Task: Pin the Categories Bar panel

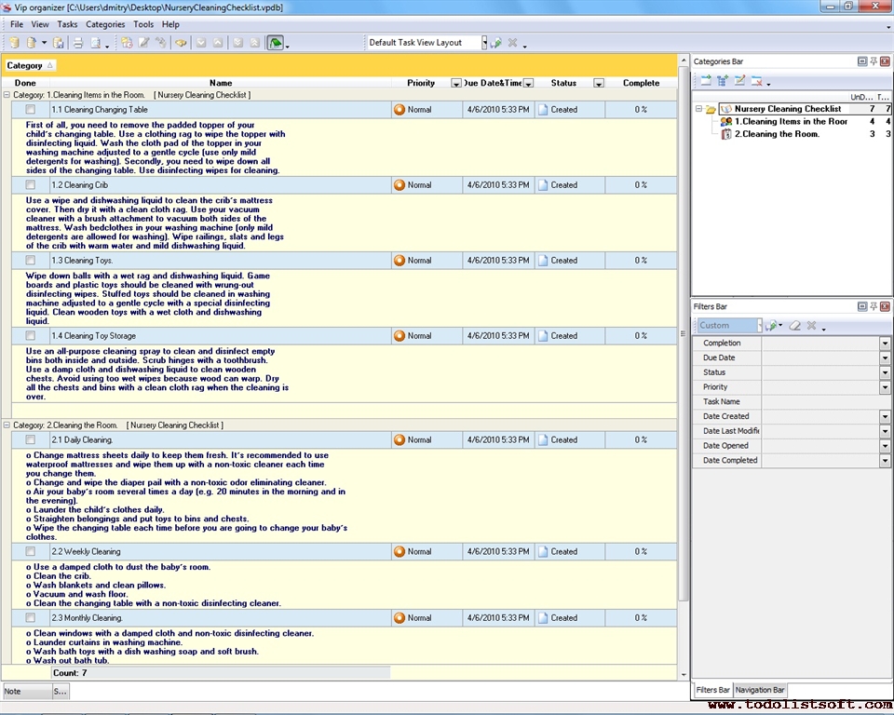Action: [874, 61]
